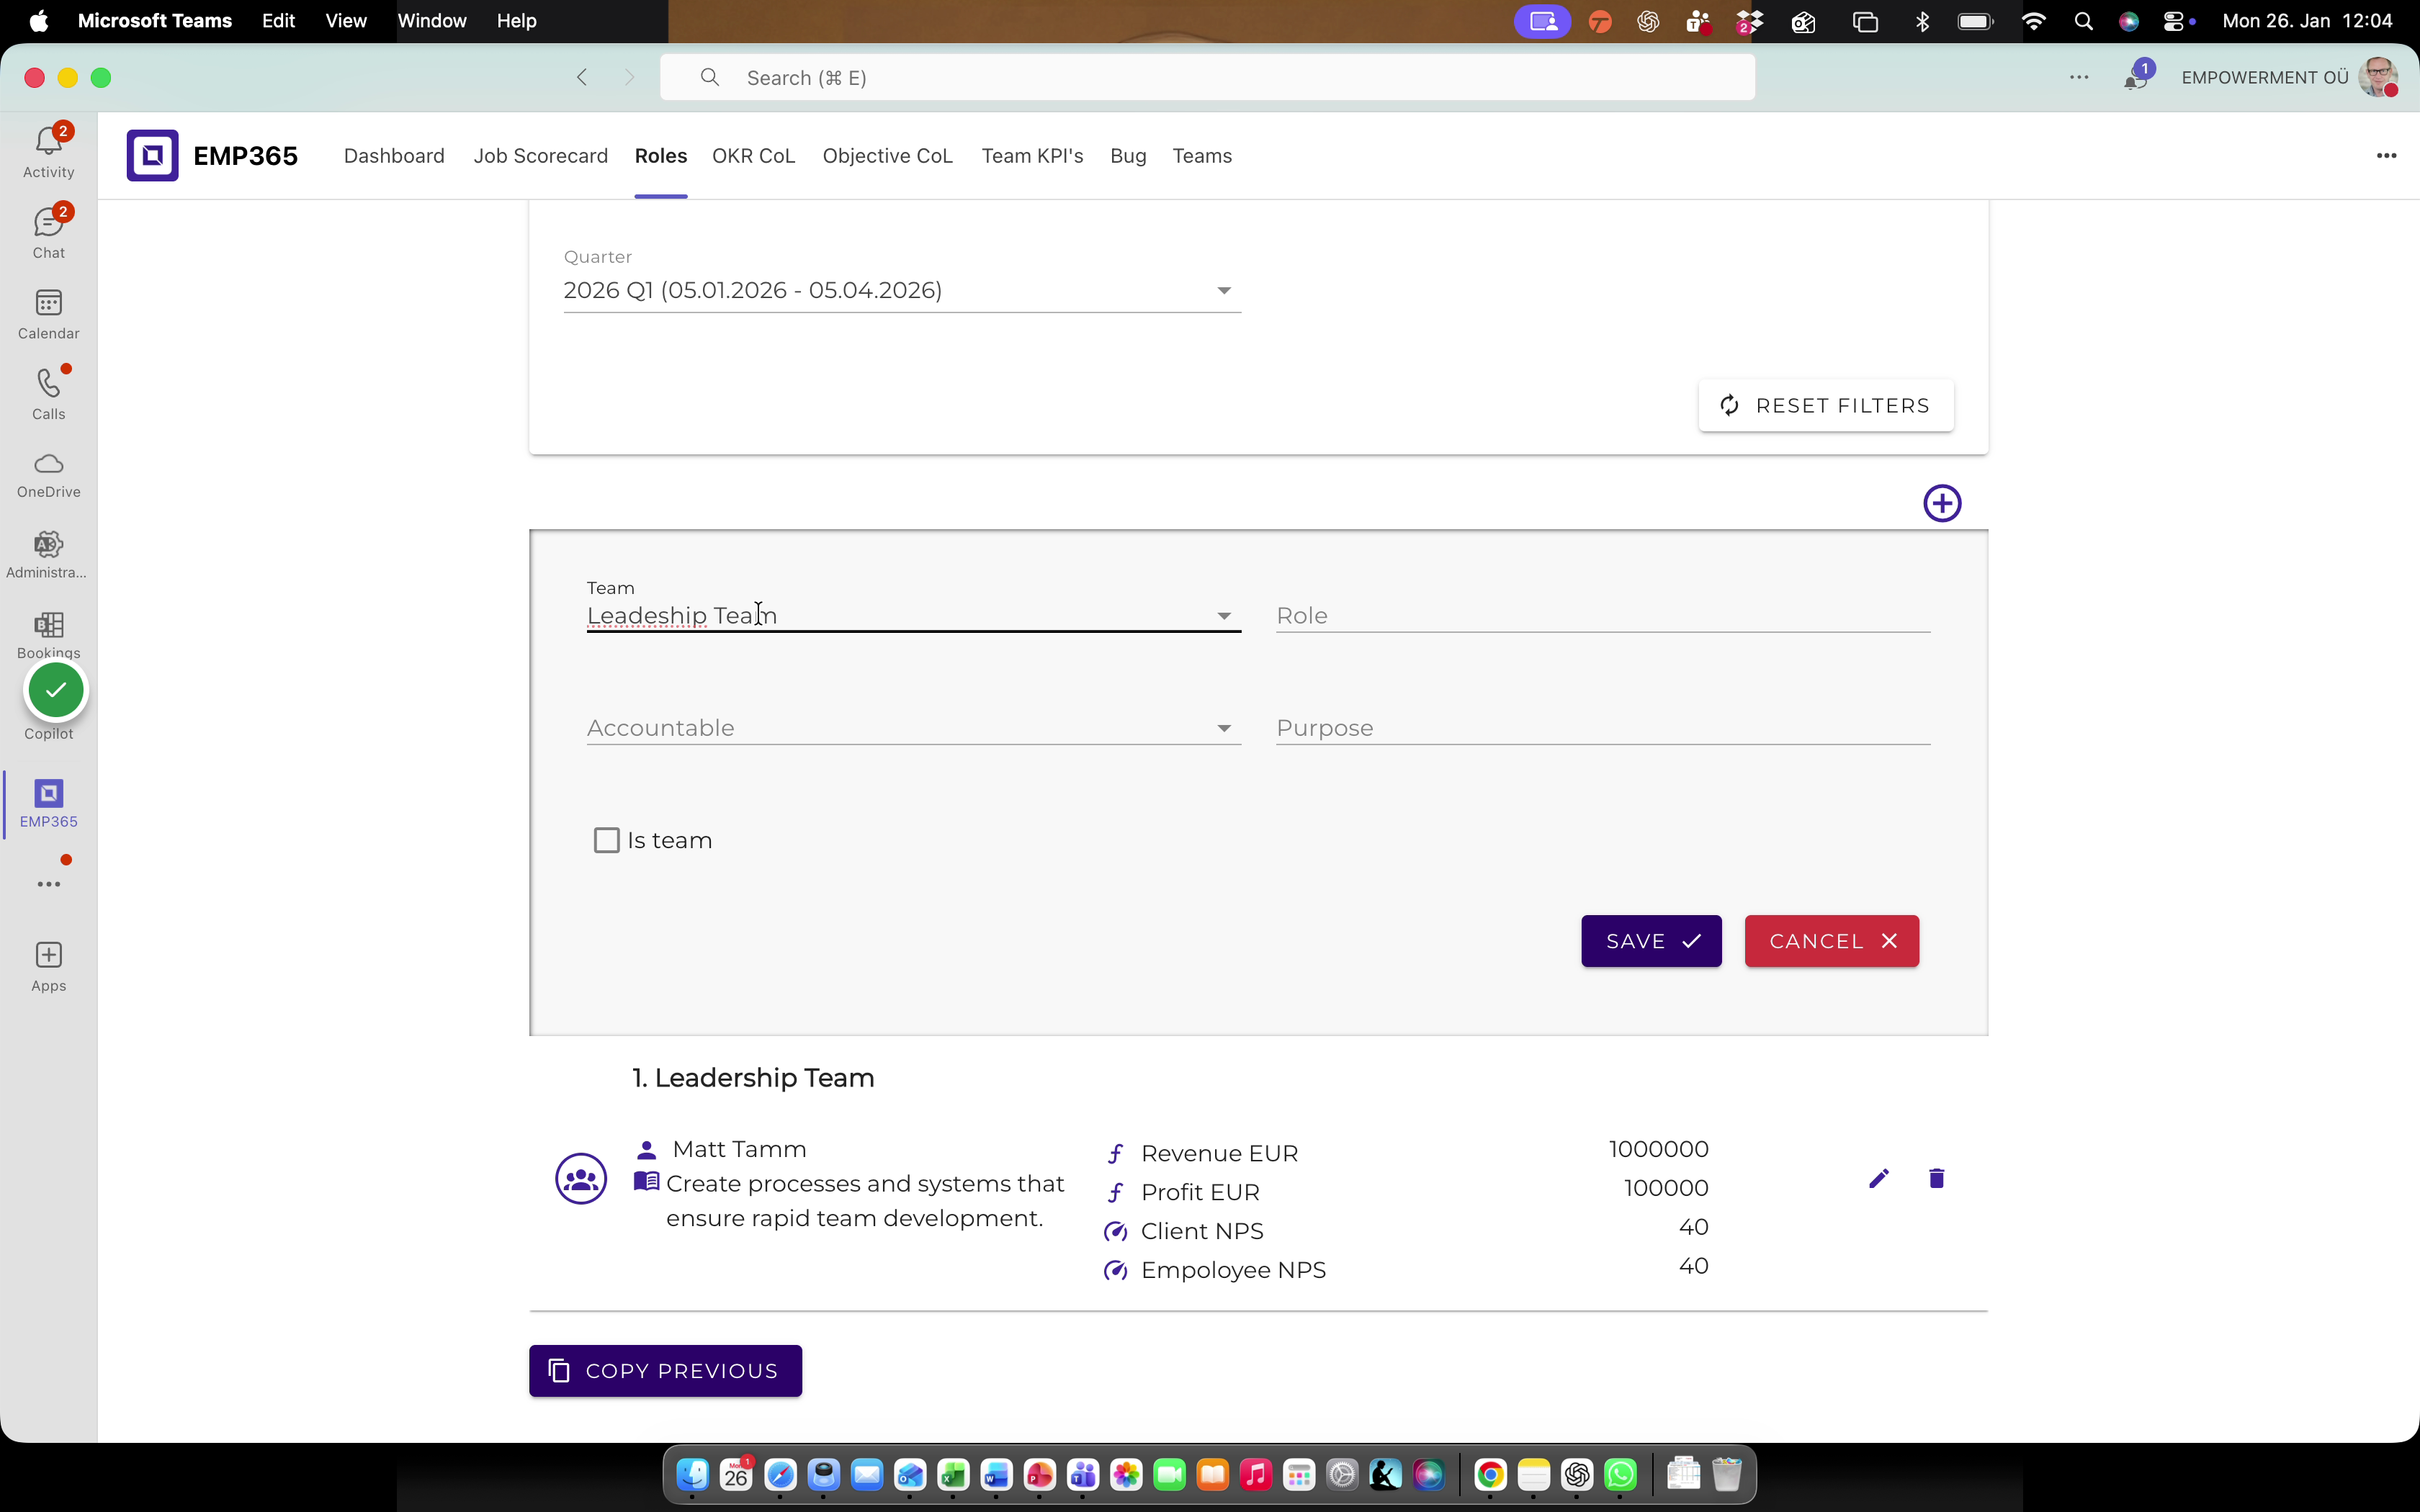Open the Window menu in menu bar
The image size is (2420, 1512).
point(432,20)
